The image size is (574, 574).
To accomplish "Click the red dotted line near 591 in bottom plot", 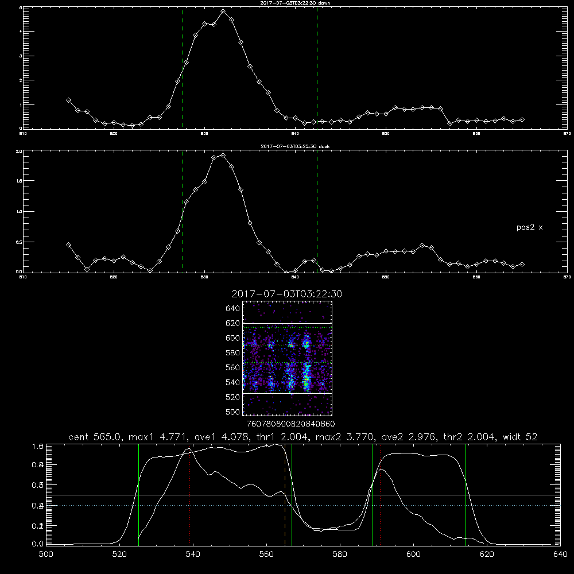I will pos(381,494).
